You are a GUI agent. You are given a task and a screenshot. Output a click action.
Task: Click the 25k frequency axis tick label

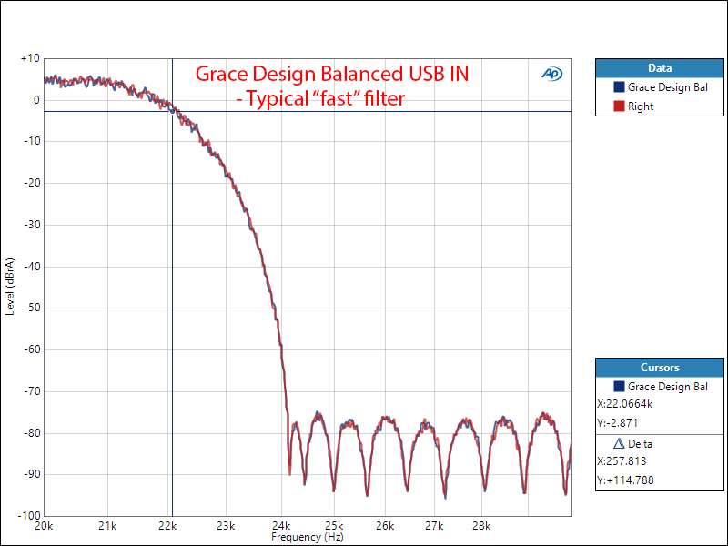pyautogui.click(x=334, y=526)
